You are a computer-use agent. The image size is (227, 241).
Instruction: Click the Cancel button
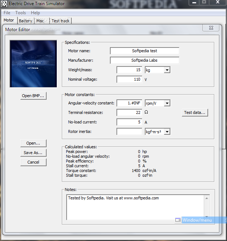coord(33,162)
